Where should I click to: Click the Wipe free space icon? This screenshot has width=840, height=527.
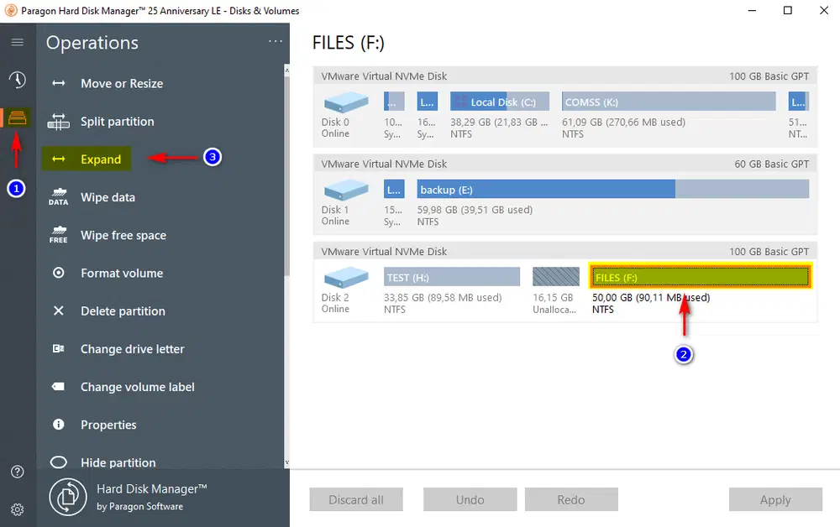click(x=59, y=235)
